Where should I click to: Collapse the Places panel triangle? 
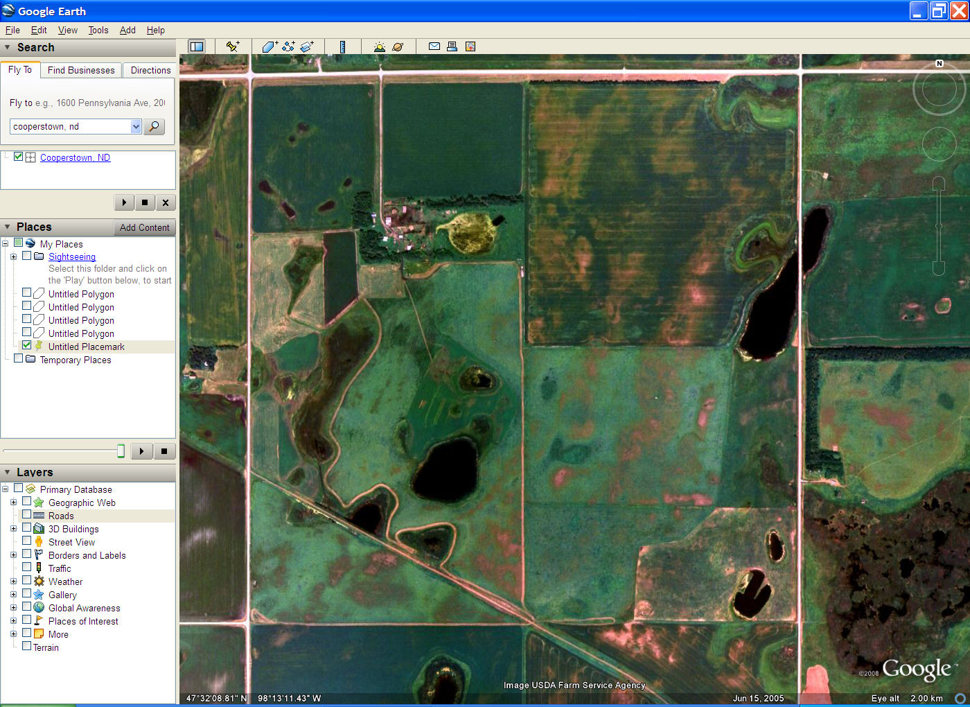click(x=8, y=227)
